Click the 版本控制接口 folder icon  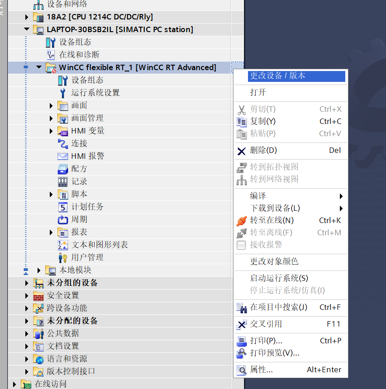coord(38,372)
